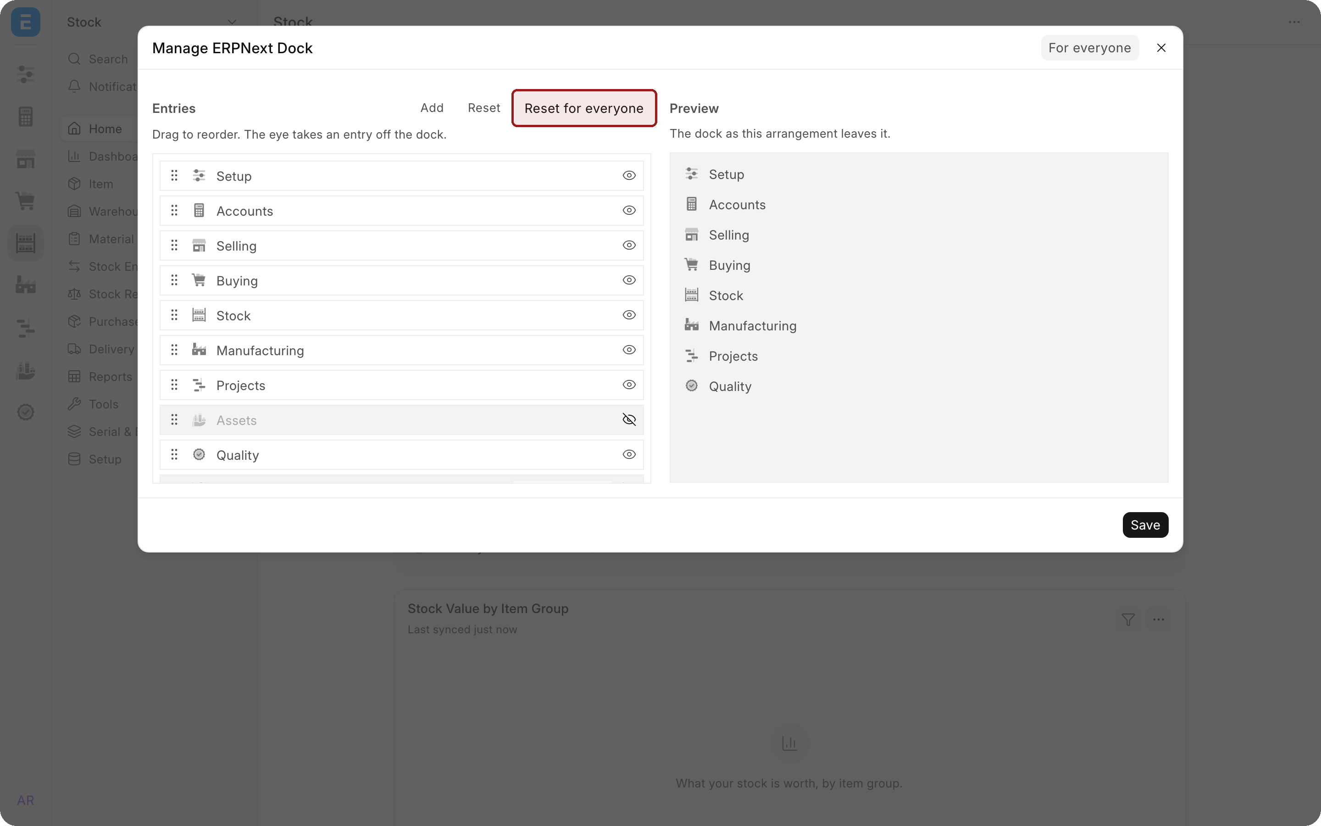This screenshot has height=826, width=1321.
Task: Open the Stock Value chart more menu
Action: (1158, 619)
